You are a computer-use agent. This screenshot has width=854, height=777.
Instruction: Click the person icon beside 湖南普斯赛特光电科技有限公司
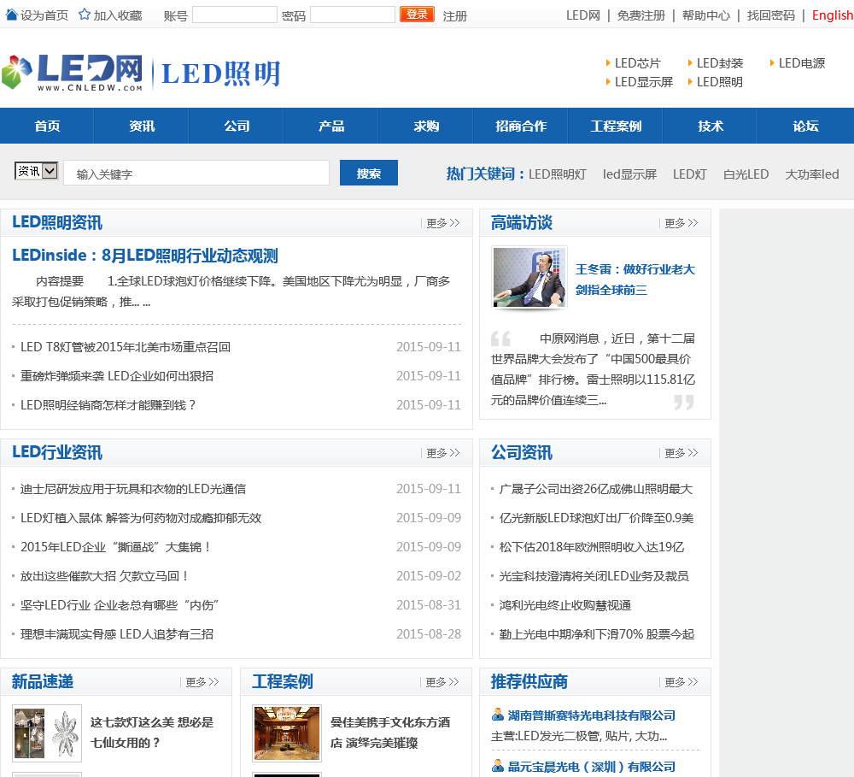pos(498,715)
